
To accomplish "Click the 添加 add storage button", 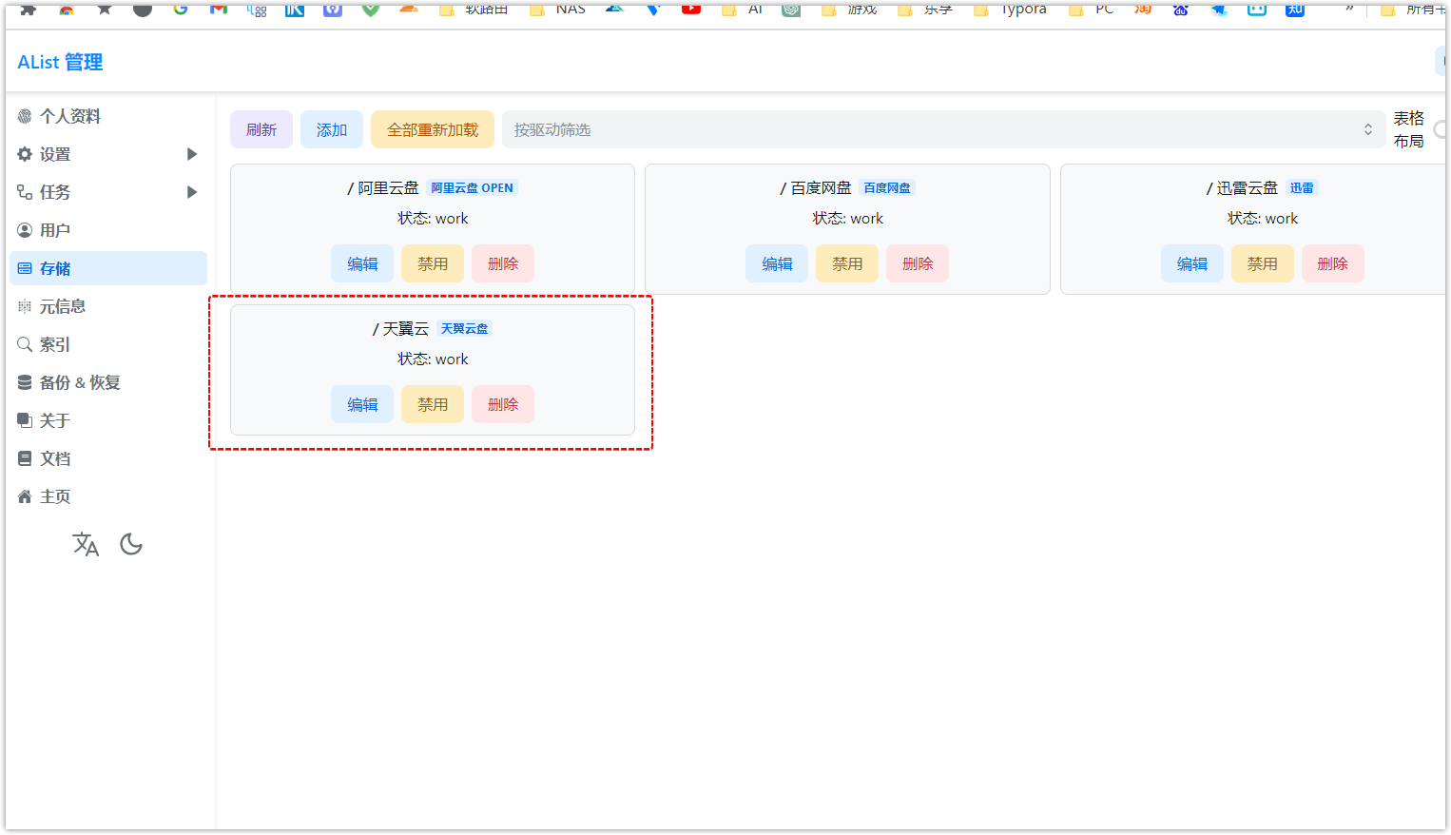I will point(332,129).
